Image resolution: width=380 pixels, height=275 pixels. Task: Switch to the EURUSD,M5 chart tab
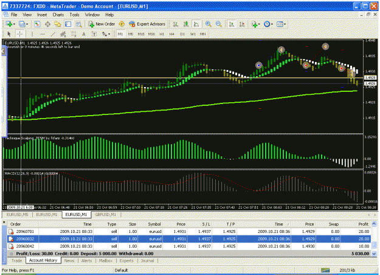(18, 215)
